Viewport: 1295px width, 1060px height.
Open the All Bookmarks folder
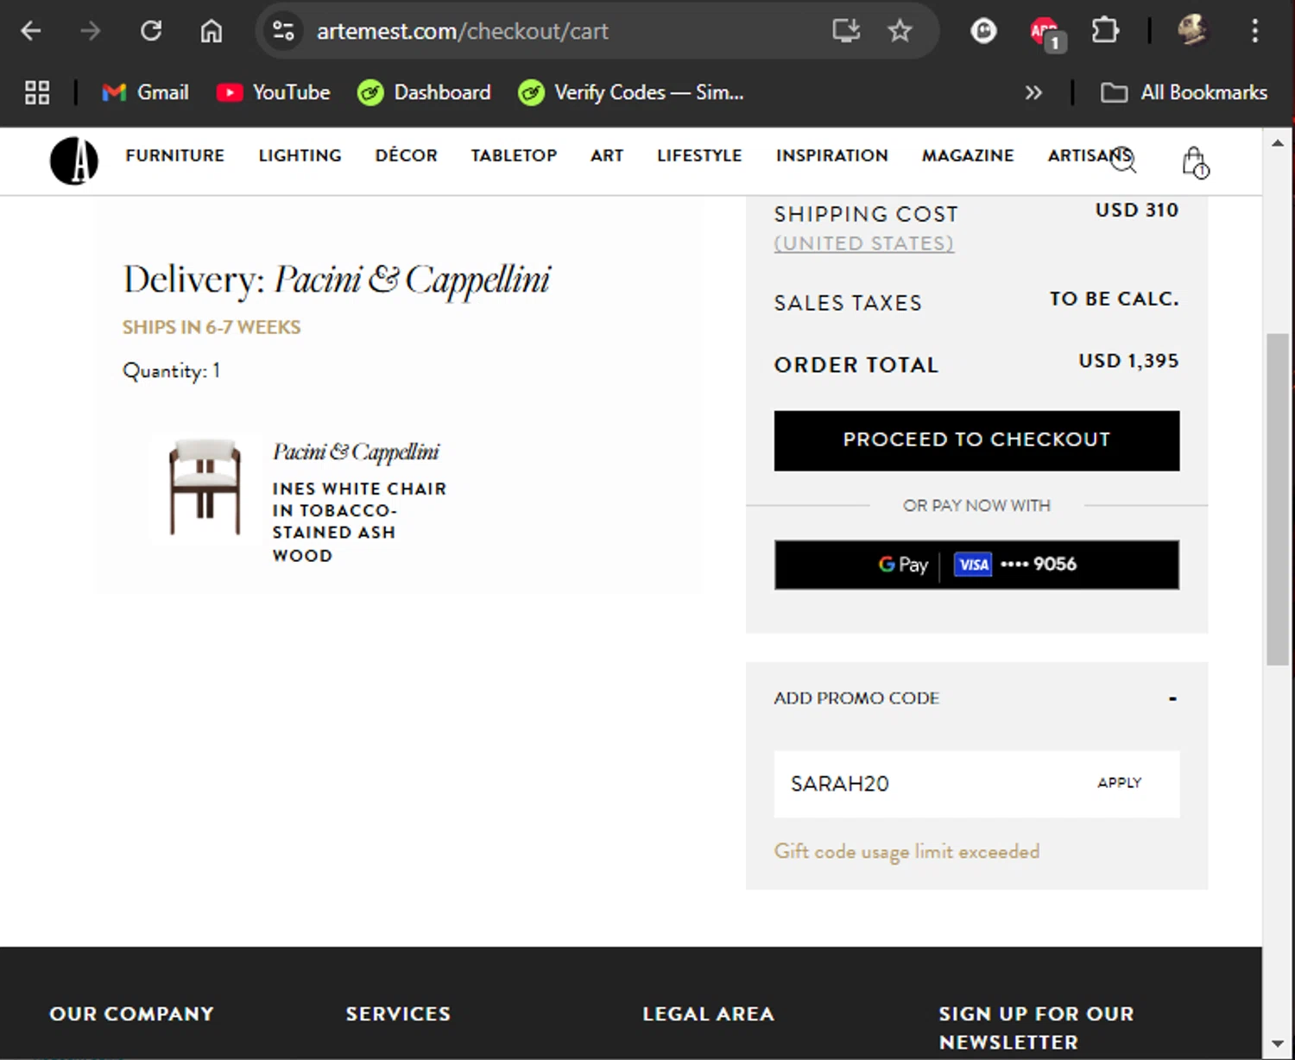(1184, 92)
